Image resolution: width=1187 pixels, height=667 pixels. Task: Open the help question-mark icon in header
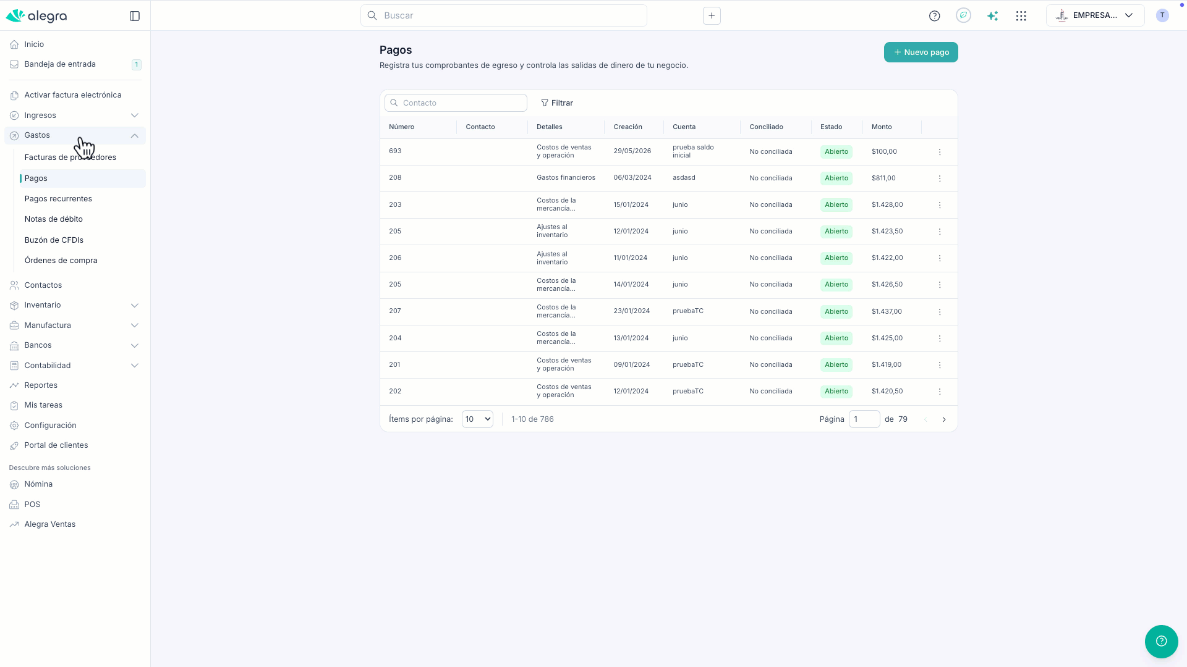(934, 16)
